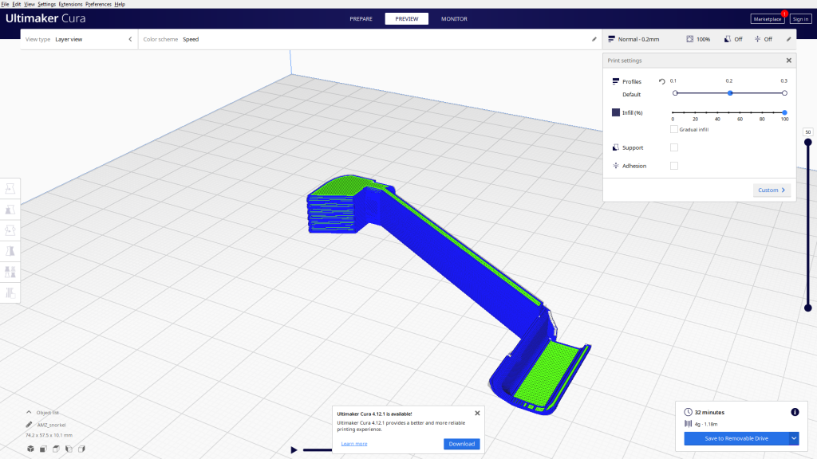Select the Rotate tool in left toolbar
This screenshot has height=459, width=817.
(10, 230)
